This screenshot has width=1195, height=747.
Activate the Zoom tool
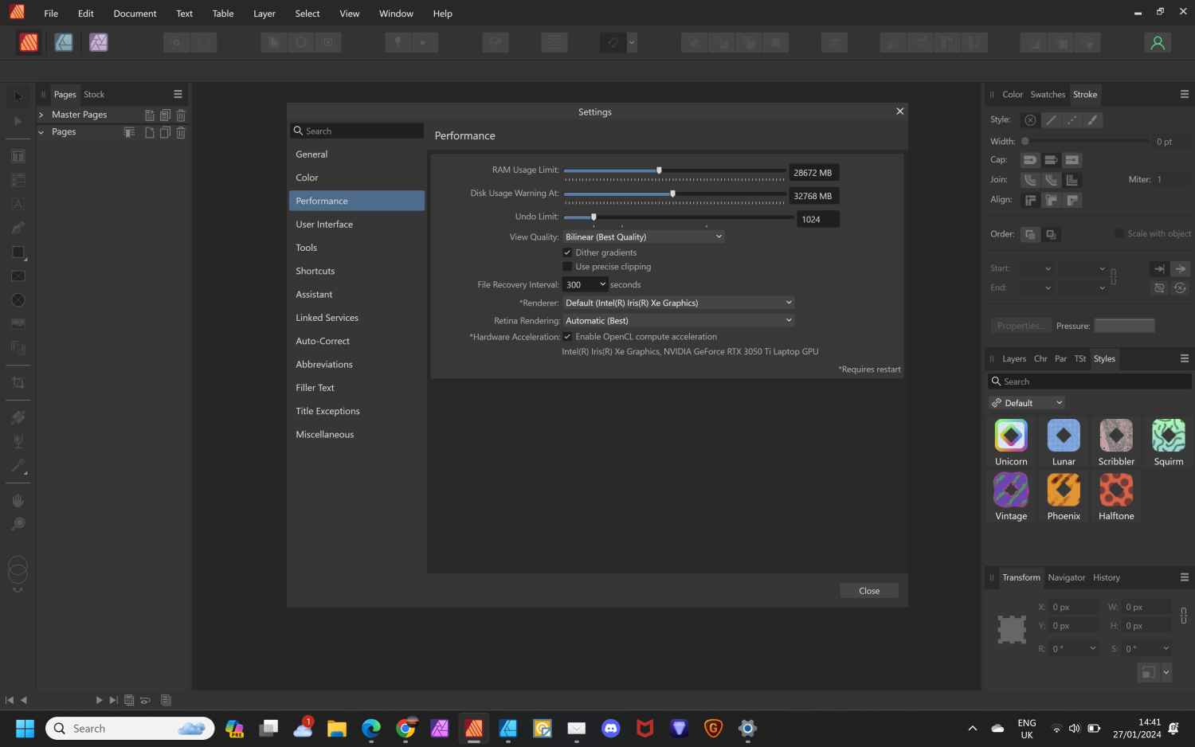point(18,523)
